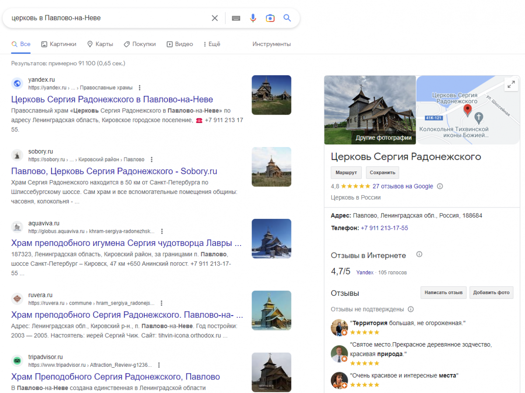Click the info icon next to Google reviews count
The height and width of the screenshot is (393, 525).
click(440, 186)
